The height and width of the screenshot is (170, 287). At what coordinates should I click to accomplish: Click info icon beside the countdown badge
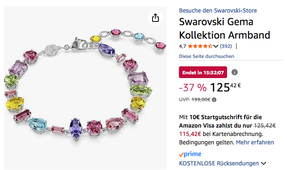click(x=235, y=72)
